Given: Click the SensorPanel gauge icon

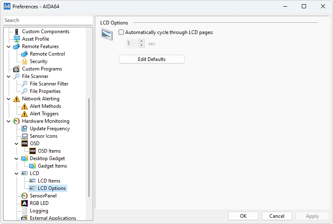Looking at the screenshot, I should coord(25,196).
